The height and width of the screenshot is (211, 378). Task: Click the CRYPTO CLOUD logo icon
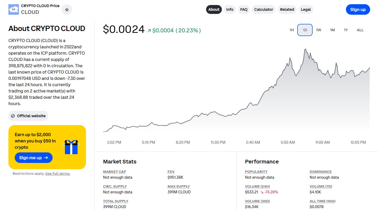point(14,9)
